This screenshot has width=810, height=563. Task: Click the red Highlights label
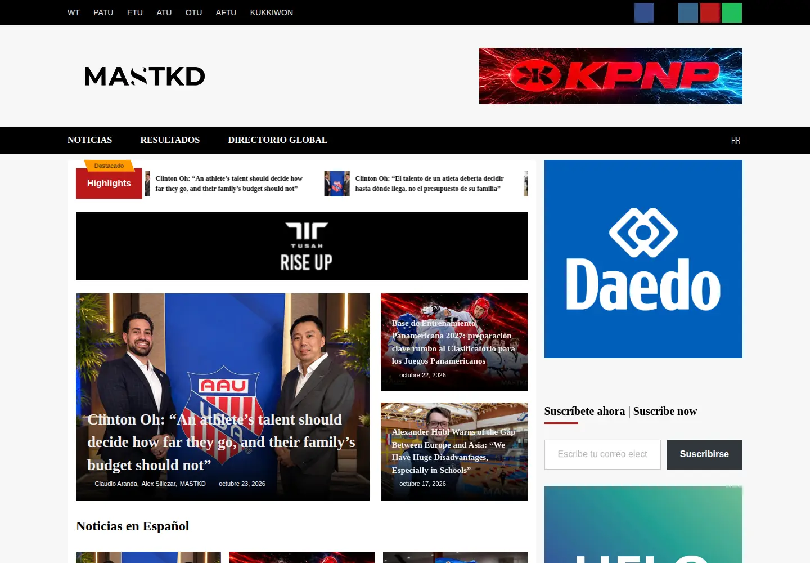click(x=109, y=184)
